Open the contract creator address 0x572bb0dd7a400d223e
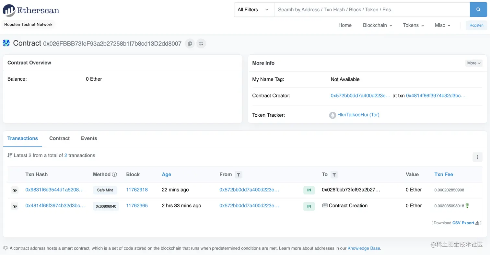Screen dimensions: 490x255 [x=360, y=96]
